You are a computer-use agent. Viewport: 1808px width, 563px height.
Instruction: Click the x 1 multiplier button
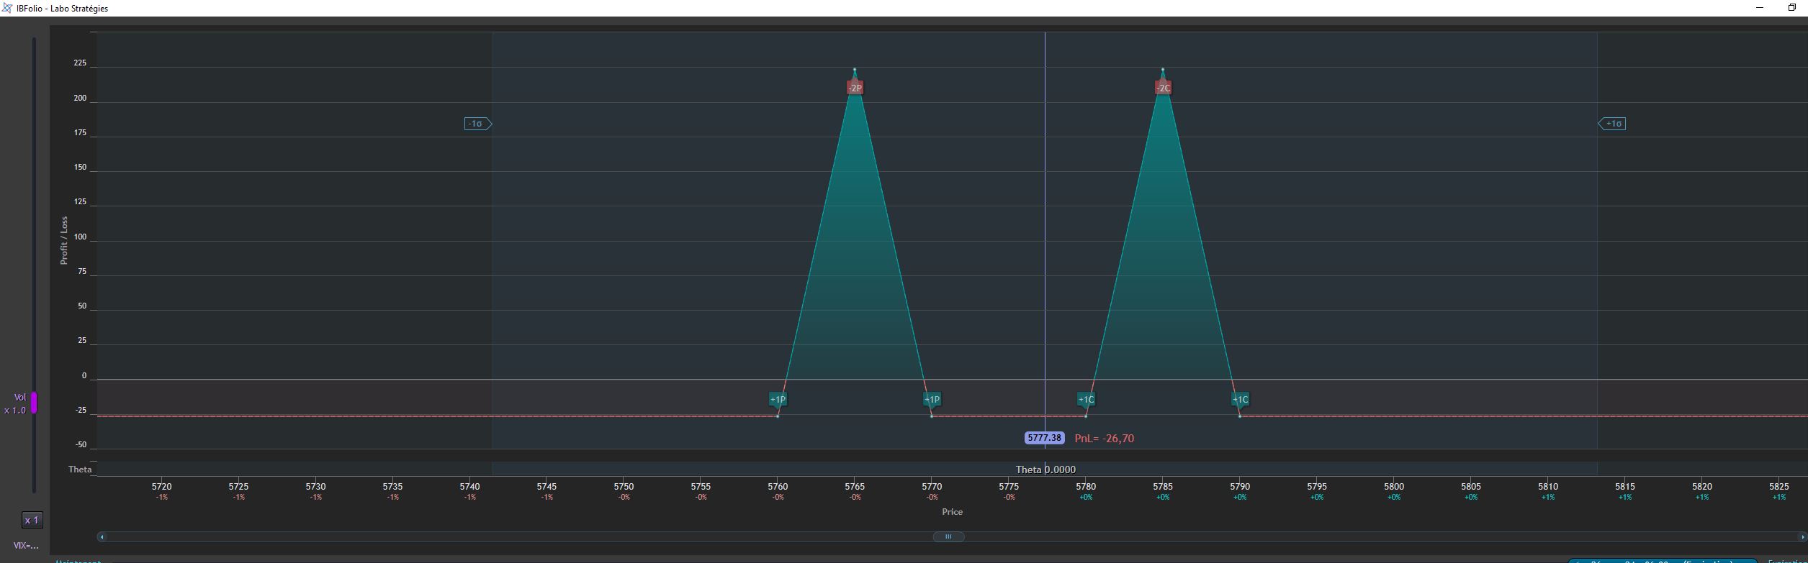click(32, 520)
